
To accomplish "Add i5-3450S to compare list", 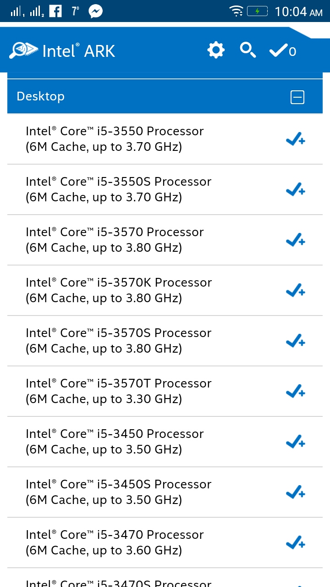I will point(295,492).
